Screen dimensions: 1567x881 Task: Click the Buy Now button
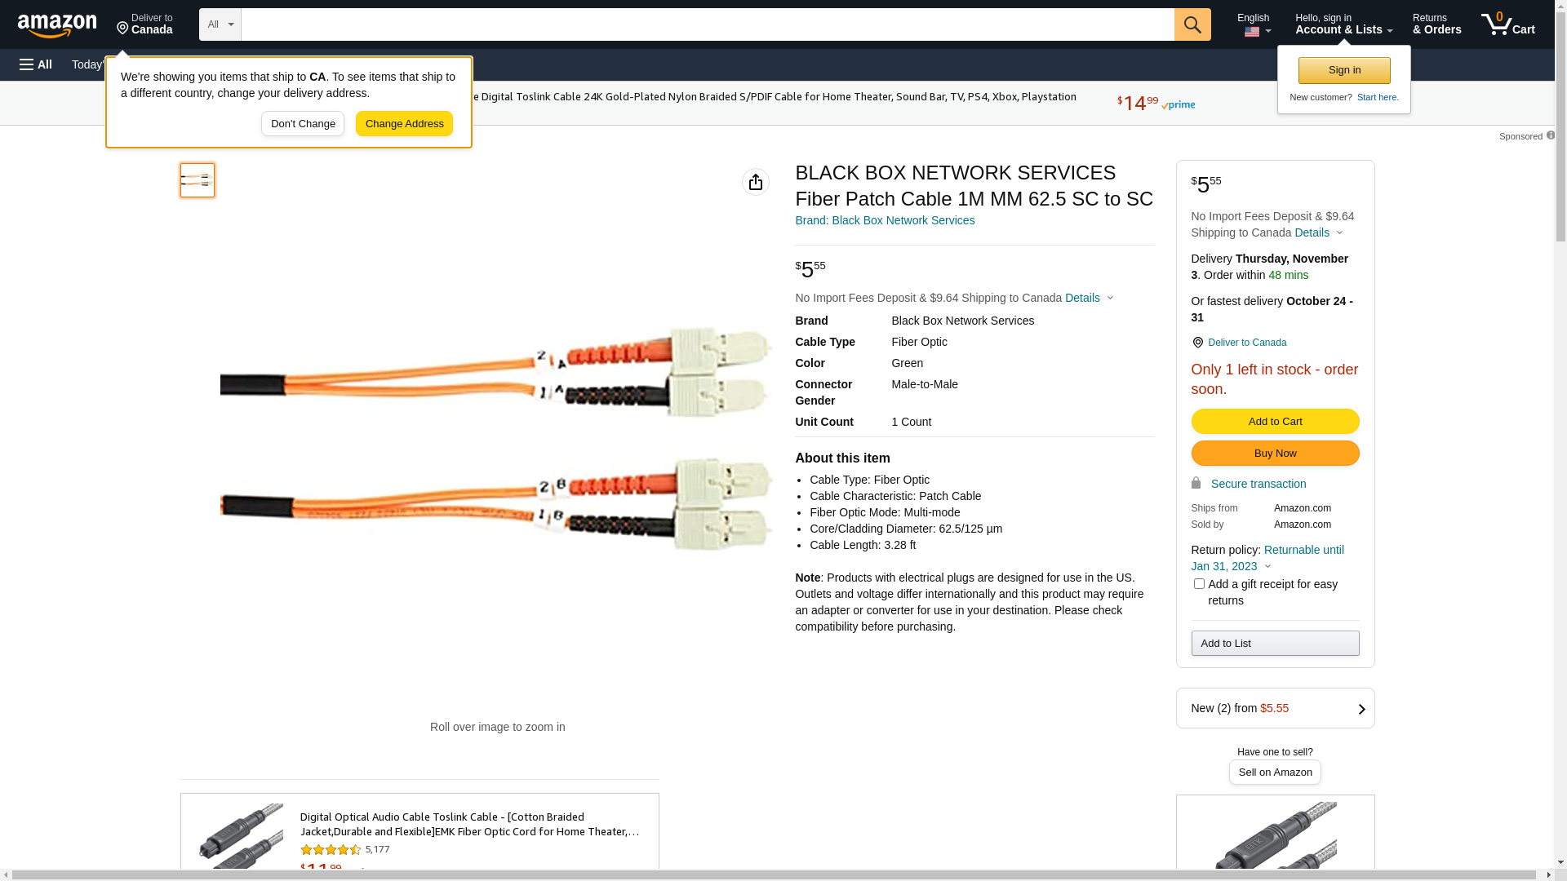point(1275,454)
